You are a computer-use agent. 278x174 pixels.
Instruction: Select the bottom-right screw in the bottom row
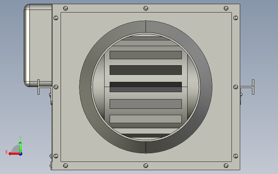click(x=226, y=166)
